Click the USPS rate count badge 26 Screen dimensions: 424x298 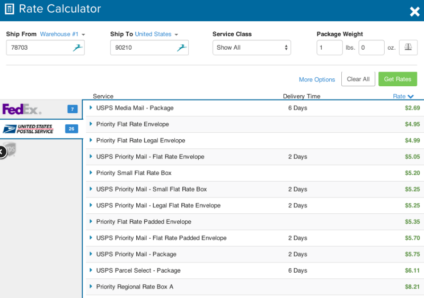click(72, 129)
